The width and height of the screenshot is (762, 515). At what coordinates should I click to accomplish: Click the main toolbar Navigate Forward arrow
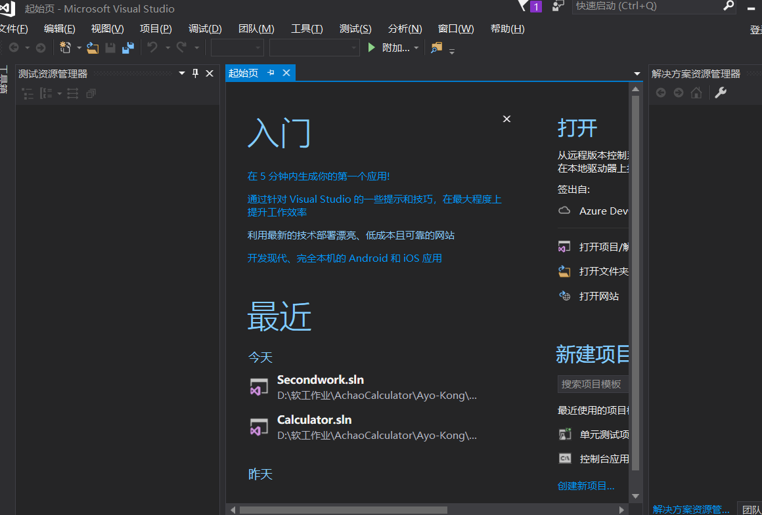point(41,48)
